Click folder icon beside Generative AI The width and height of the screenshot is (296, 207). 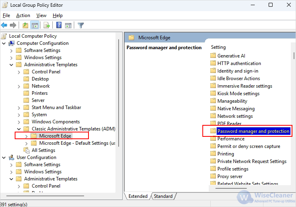pyautogui.click(x=213, y=56)
